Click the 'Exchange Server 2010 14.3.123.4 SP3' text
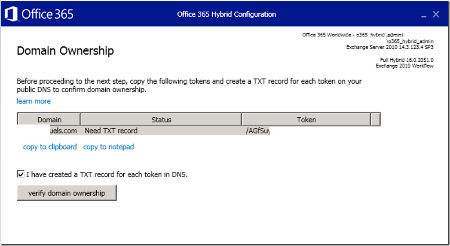The height and width of the screenshot is (246, 450). (390, 47)
